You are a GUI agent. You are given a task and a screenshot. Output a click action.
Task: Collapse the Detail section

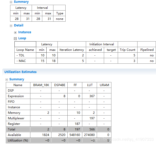pyautogui.click(x=11, y=26)
